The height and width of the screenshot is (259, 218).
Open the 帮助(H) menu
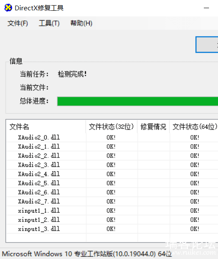(x=81, y=23)
